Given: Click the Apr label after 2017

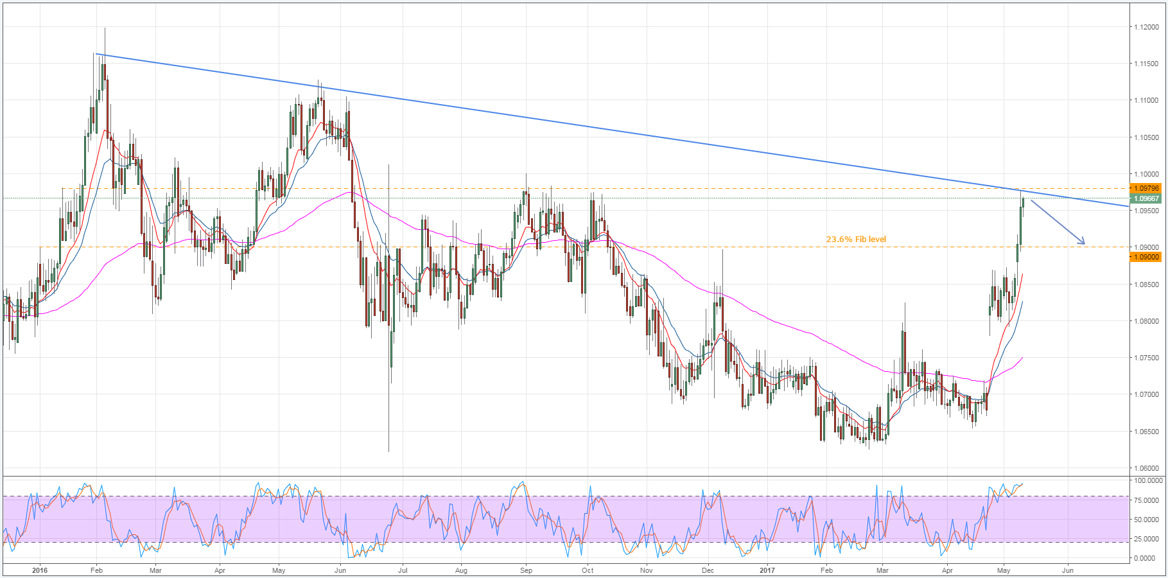Looking at the screenshot, I should (947, 570).
